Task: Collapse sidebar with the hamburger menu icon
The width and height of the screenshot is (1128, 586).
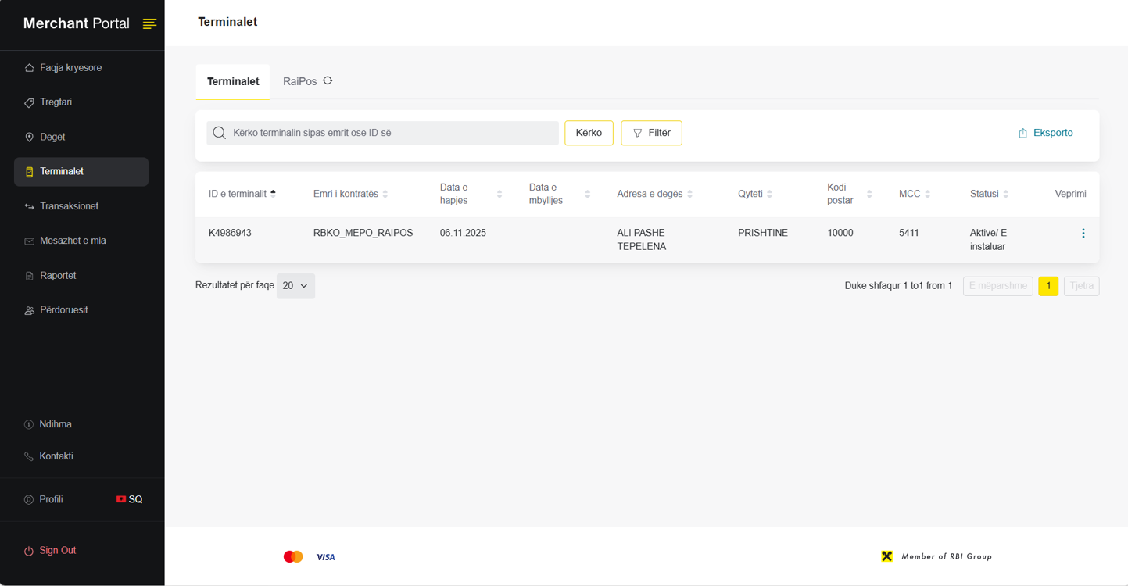Action: 149,24
